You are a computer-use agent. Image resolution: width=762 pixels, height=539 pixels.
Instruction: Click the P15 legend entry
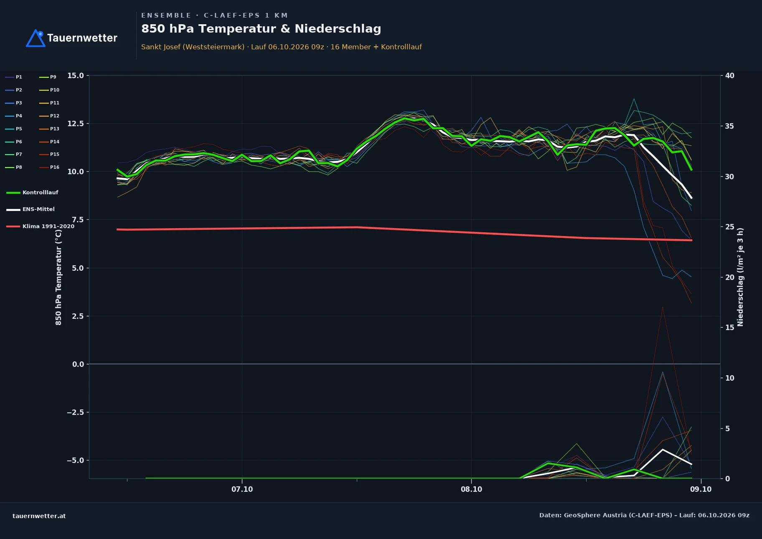click(49, 154)
